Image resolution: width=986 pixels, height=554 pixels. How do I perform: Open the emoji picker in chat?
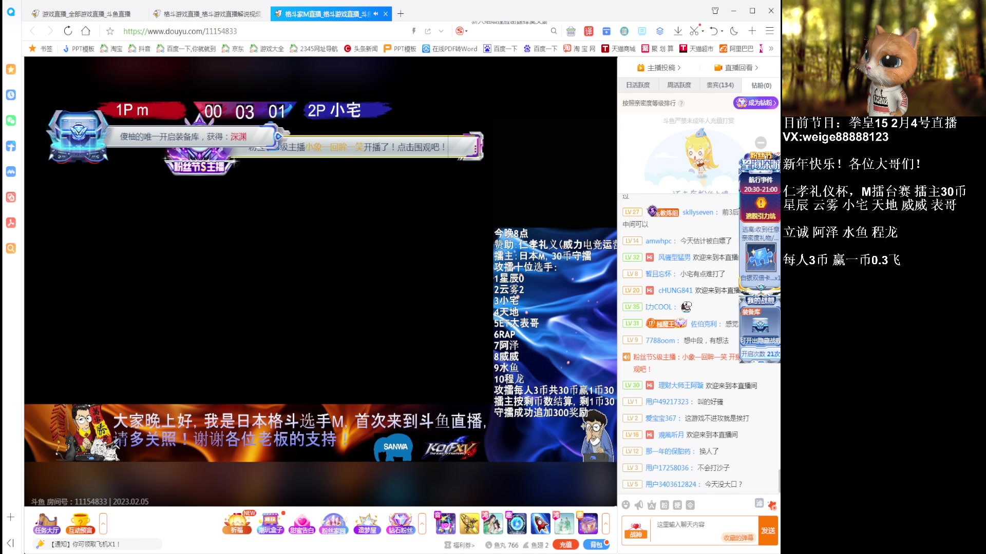coord(625,505)
